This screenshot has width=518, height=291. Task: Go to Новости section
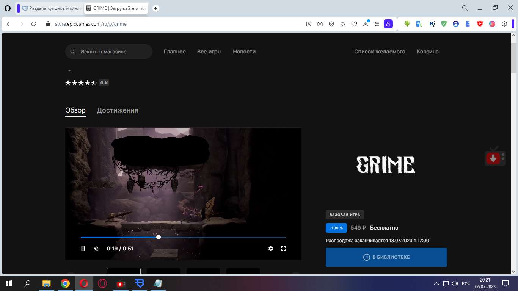(x=244, y=52)
